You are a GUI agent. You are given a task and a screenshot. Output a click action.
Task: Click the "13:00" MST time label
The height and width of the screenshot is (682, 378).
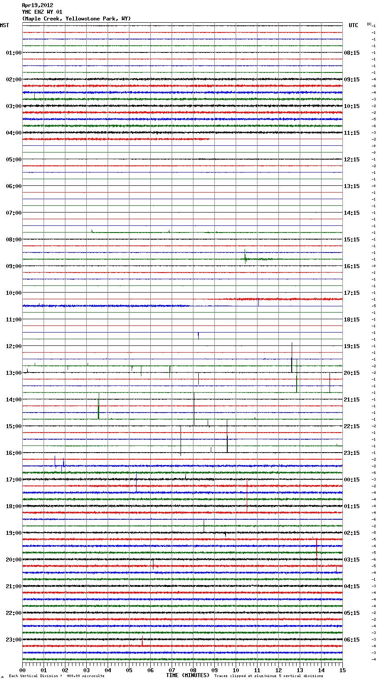tap(14, 373)
